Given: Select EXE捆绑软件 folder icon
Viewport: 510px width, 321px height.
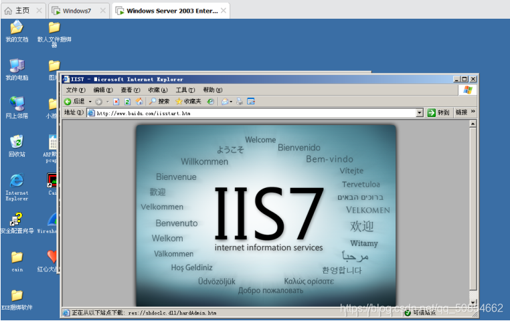Looking at the screenshot, I should [x=17, y=300].
